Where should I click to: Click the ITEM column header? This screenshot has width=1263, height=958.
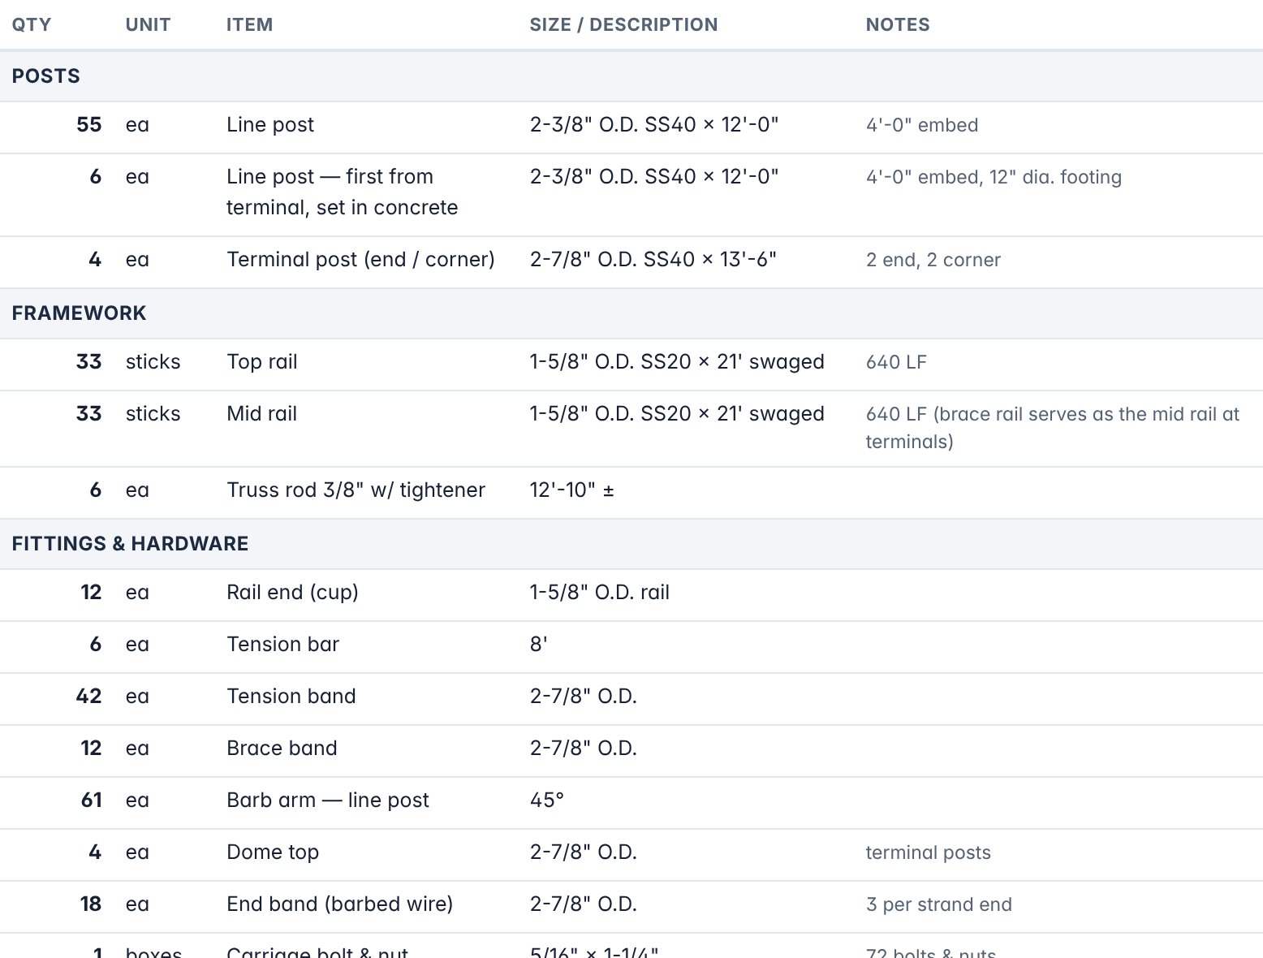[x=249, y=24]
